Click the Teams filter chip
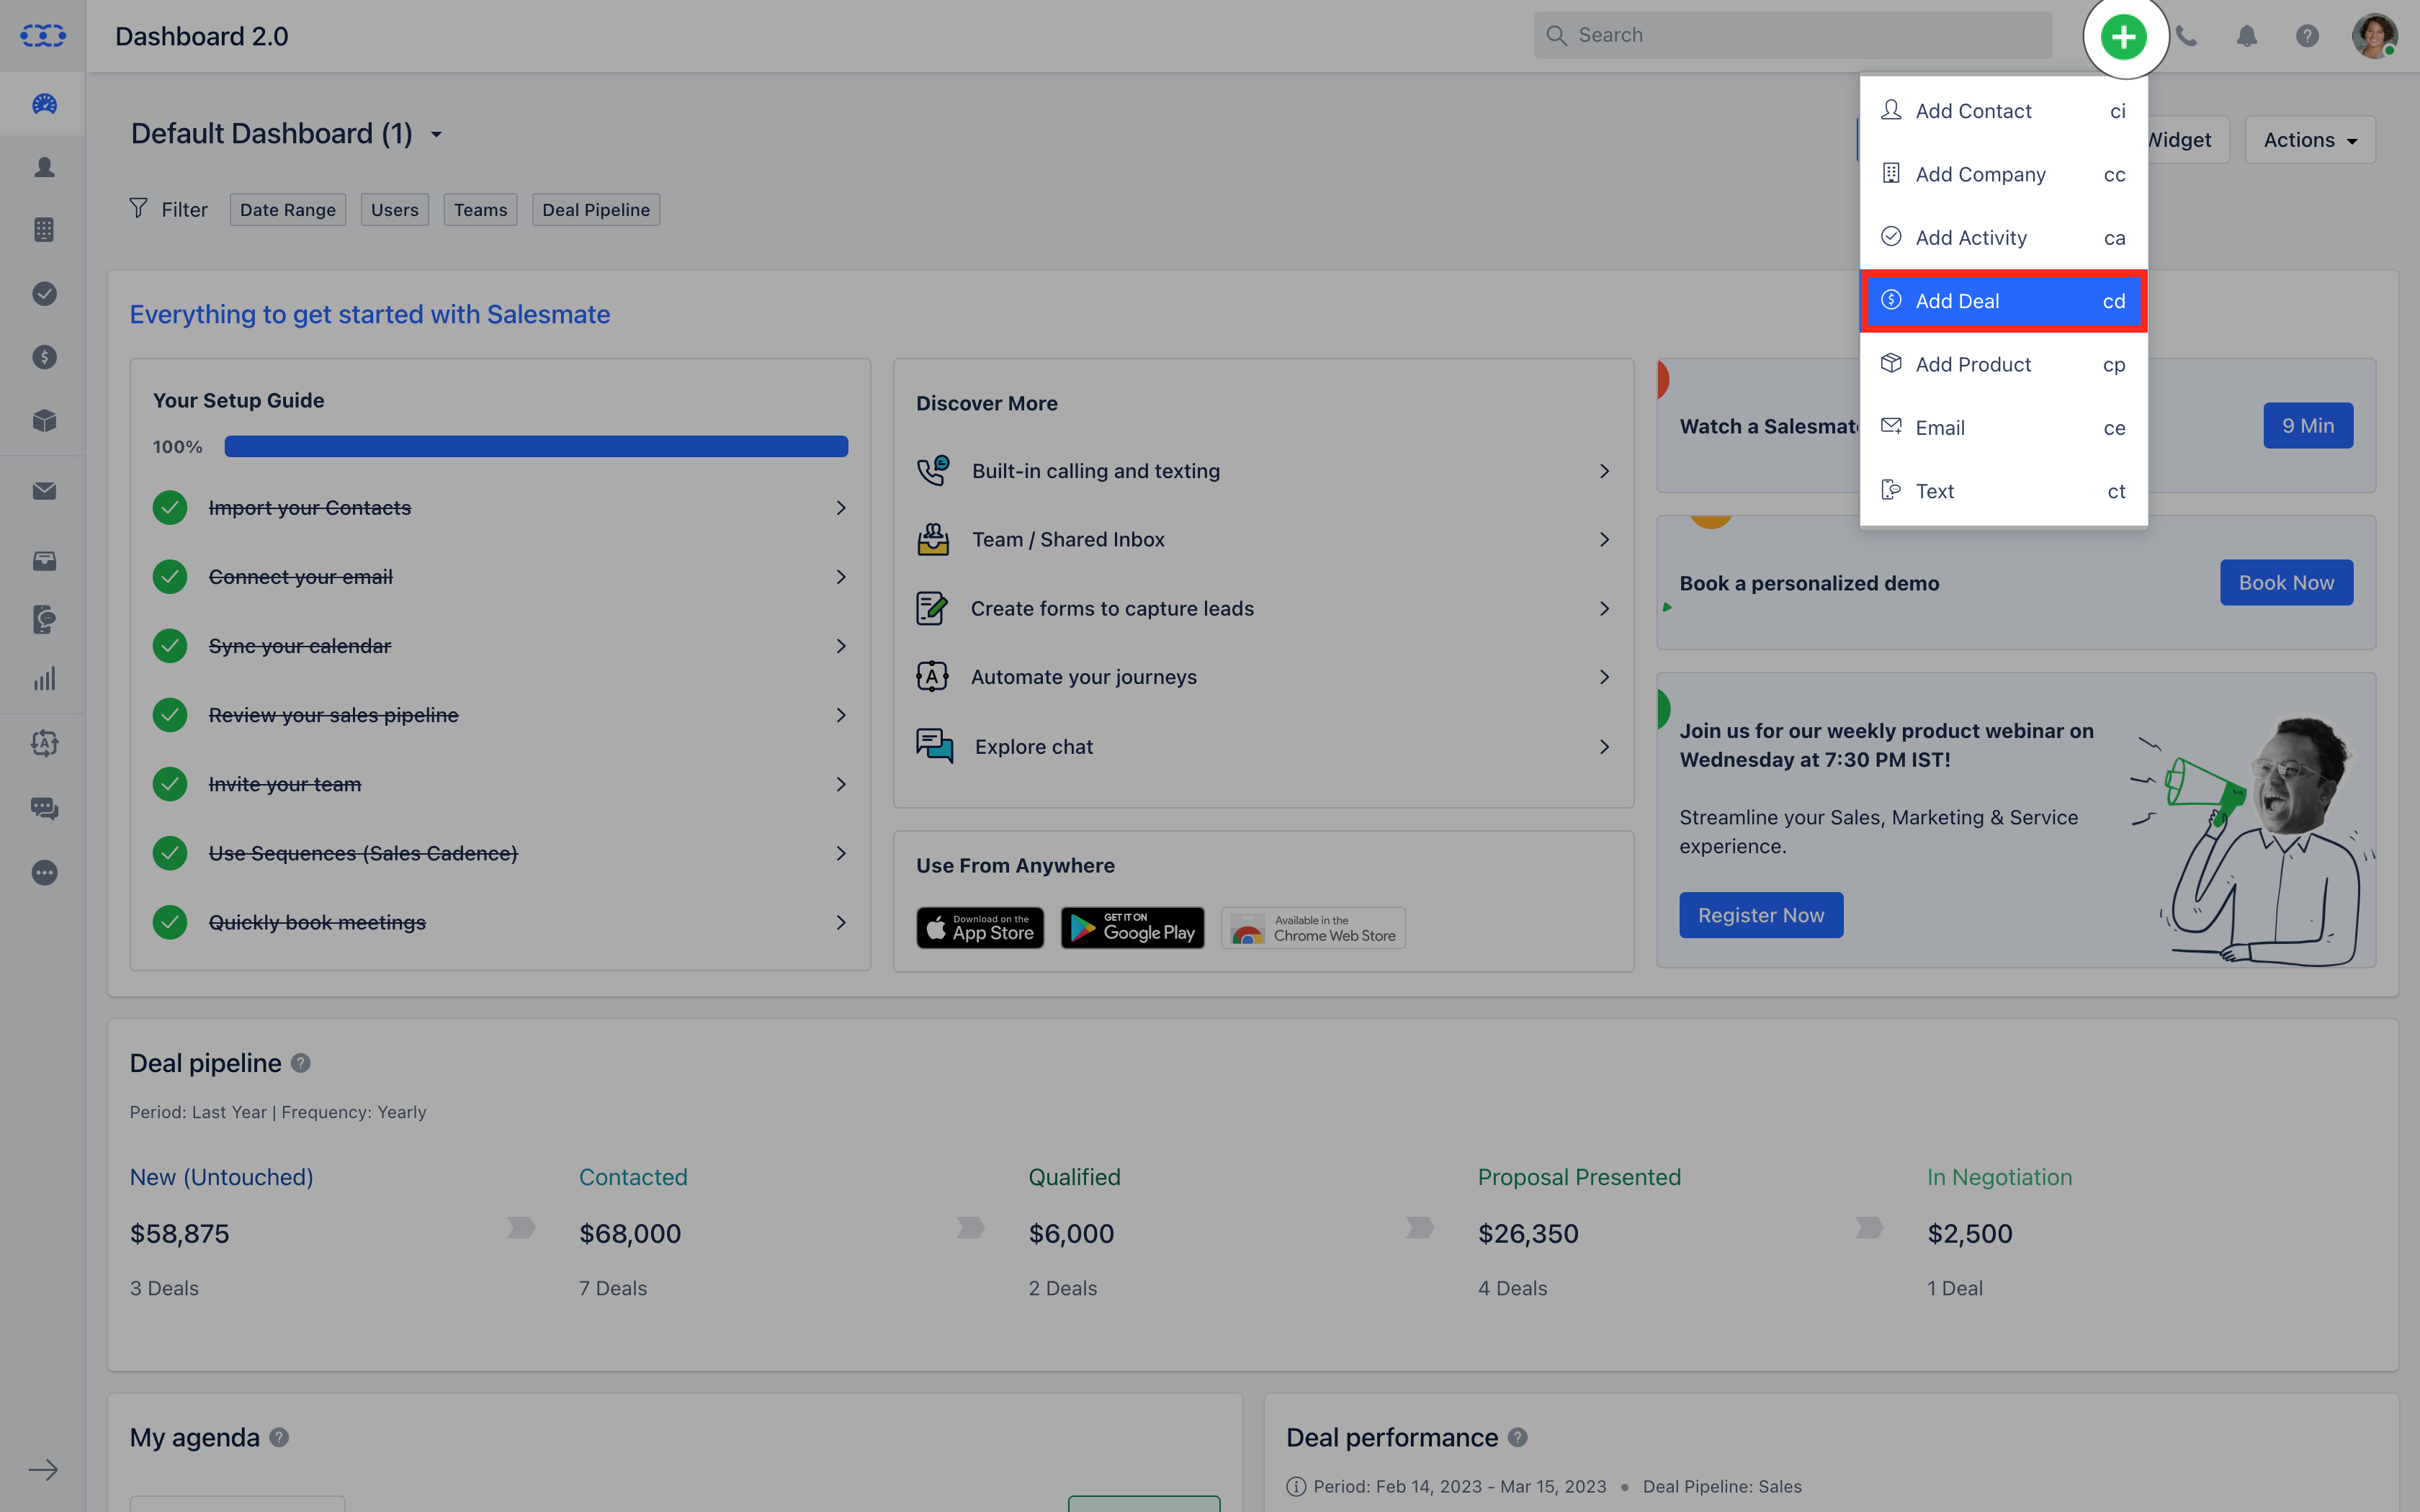This screenshot has width=2420, height=1512. coord(480,210)
